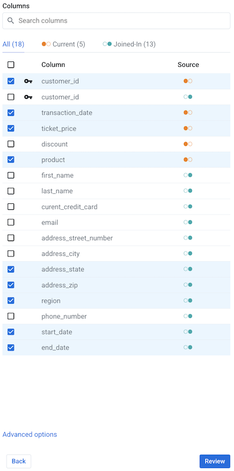
Task: Click key icon of unchecked customer_id row
Action: (28, 97)
